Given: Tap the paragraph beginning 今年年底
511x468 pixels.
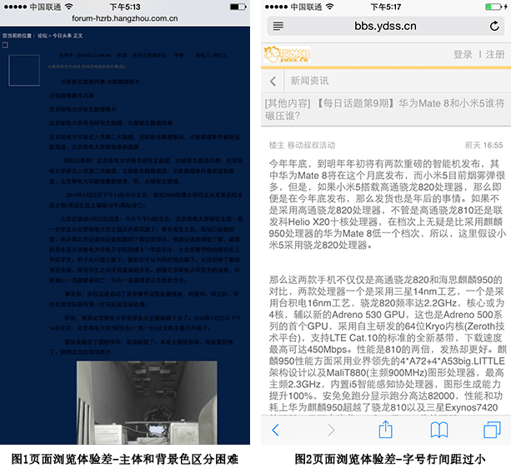Looking at the screenshot, I should 388,204.
